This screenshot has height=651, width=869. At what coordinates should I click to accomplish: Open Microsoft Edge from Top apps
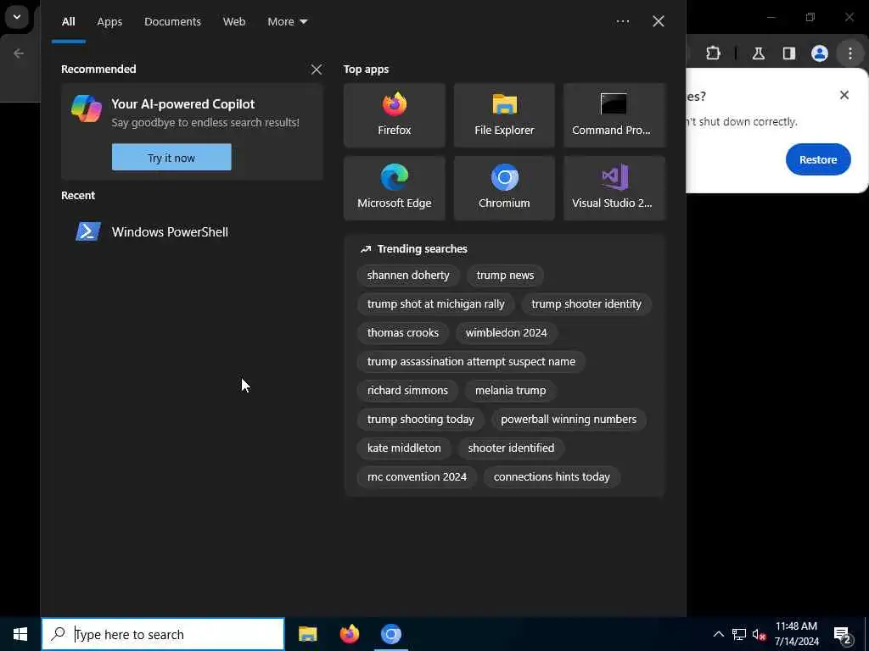tap(394, 188)
